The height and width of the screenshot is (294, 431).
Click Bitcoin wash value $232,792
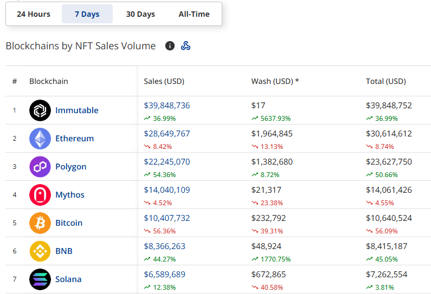[268, 218]
